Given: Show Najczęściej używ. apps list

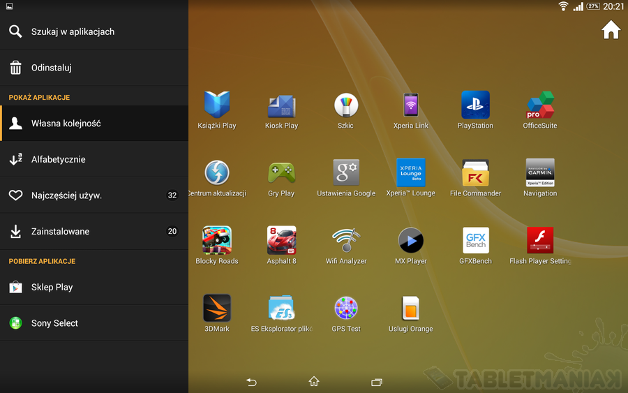Looking at the screenshot, I should pos(94,195).
